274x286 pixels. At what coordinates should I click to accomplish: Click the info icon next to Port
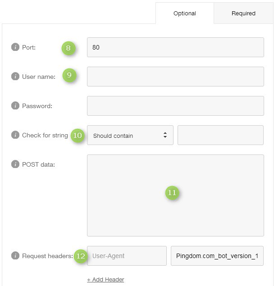[15, 47]
